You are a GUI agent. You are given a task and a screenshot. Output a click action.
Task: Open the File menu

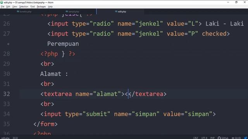pyautogui.click(x=3, y=7)
